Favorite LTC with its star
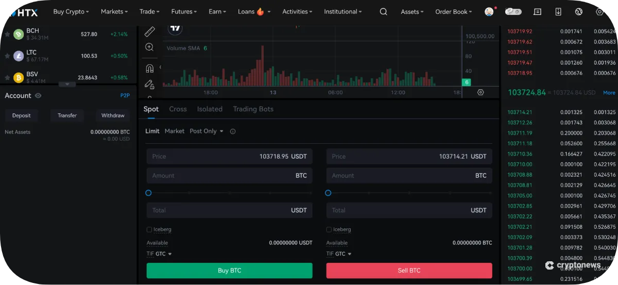 pyautogui.click(x=7, y=56)
